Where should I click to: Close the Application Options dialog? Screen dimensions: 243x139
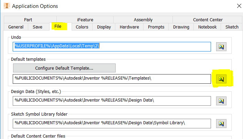[x=239, y=6]
